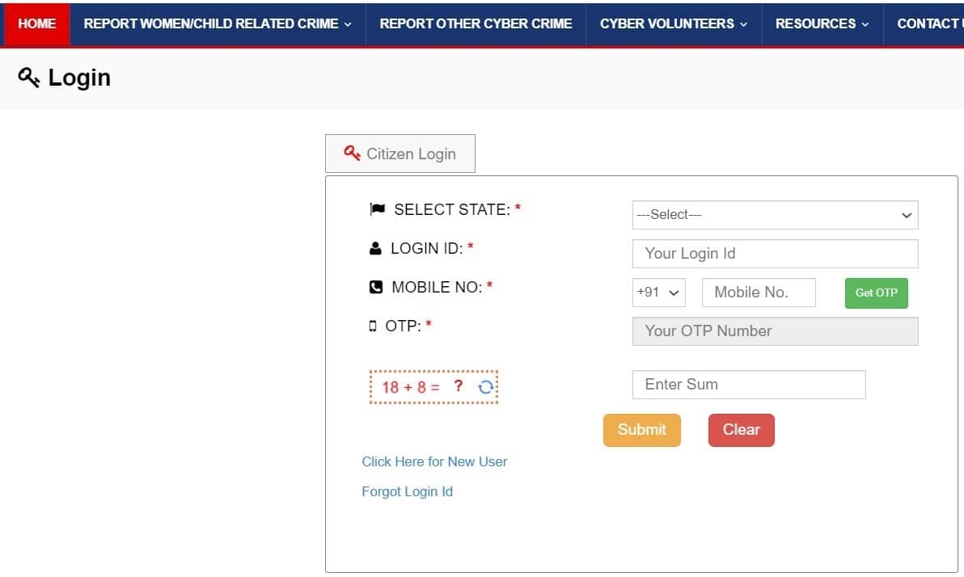Click the Get OTP button
The image size is (964, 577).
876,293
